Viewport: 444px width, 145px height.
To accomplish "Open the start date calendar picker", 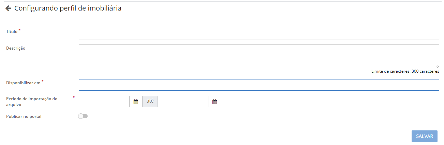I will pyautogui.click(x=136, y=102).
